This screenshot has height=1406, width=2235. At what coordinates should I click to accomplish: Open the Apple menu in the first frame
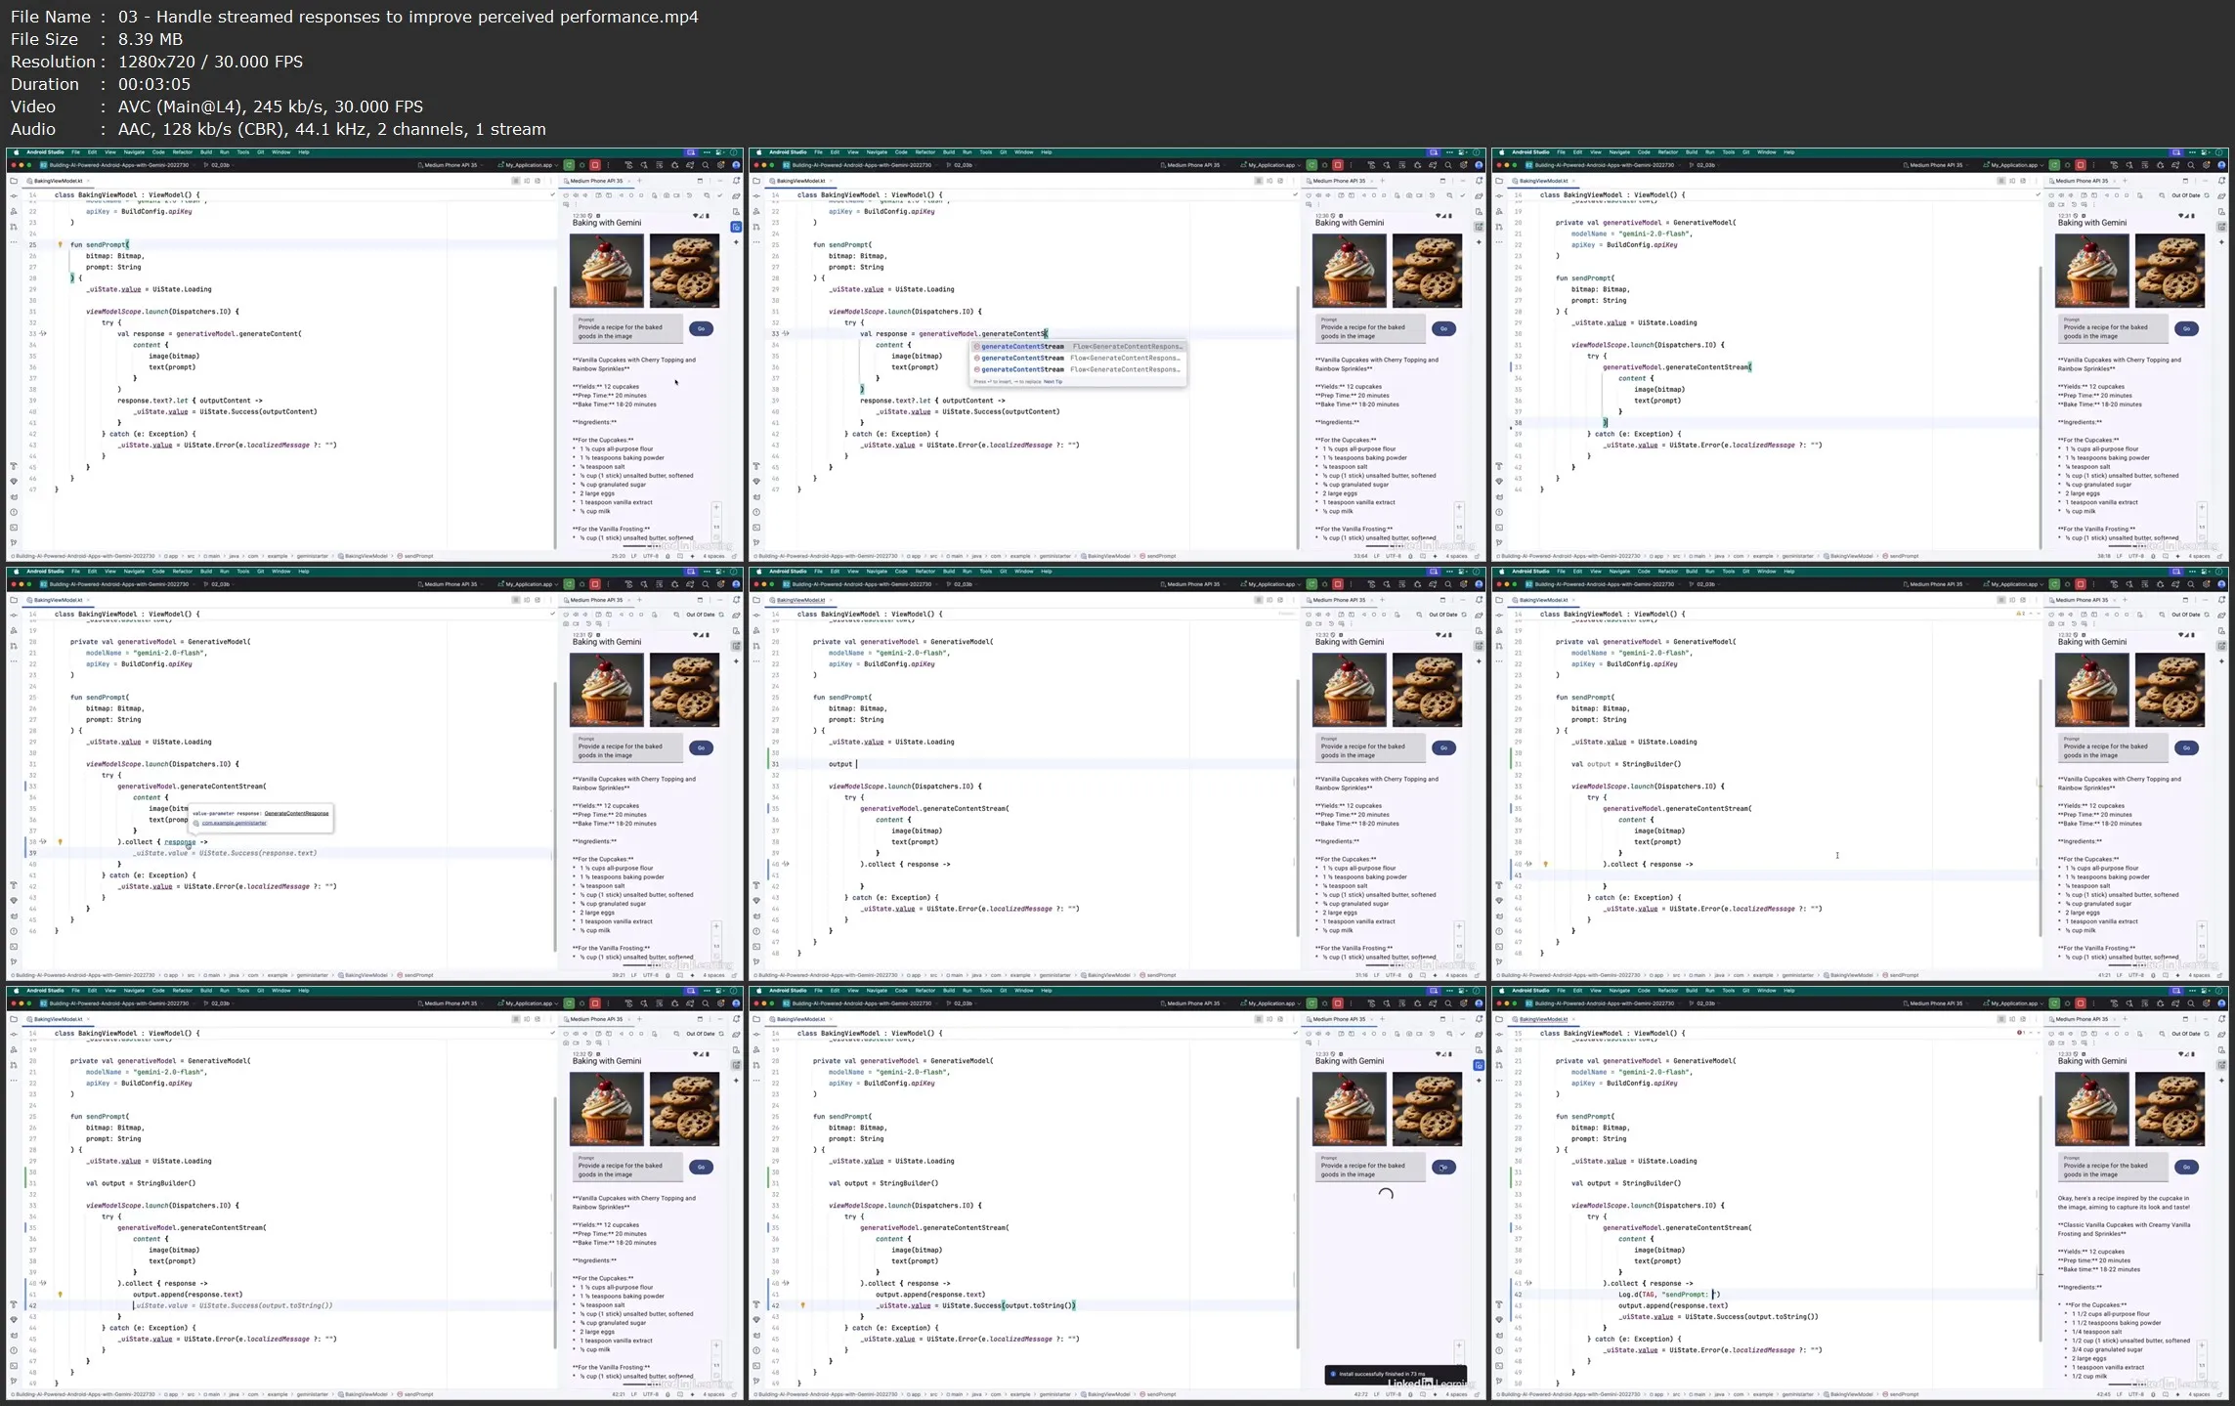click(x=16, y=152)
